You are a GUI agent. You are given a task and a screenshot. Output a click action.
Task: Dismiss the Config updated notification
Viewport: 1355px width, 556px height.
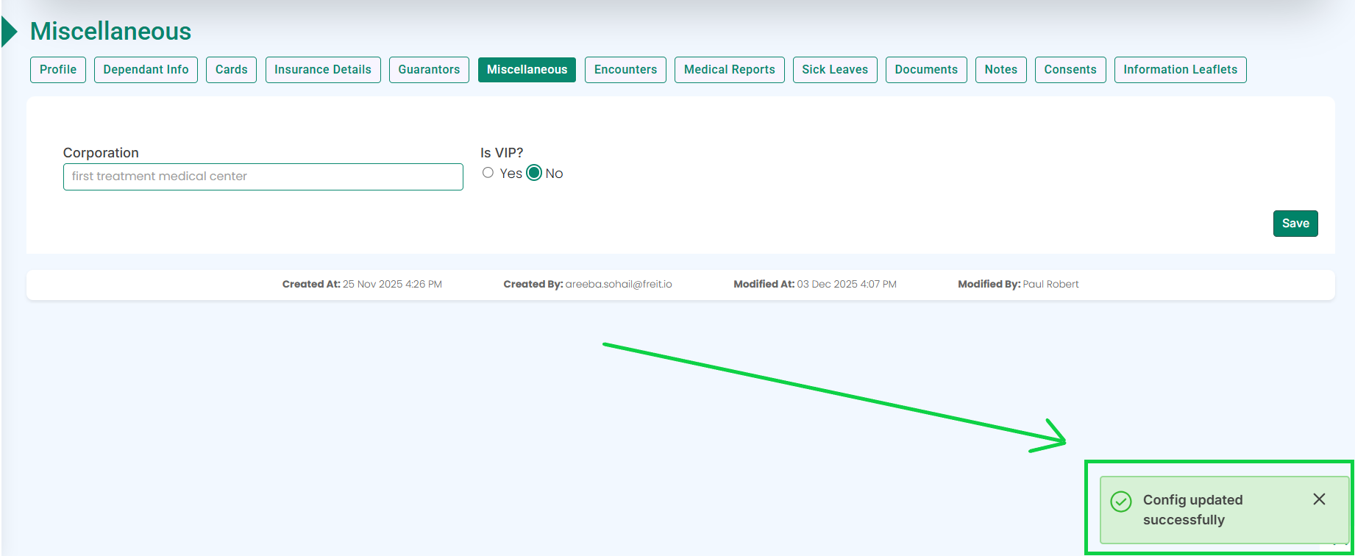click(x=1319, y=499)
